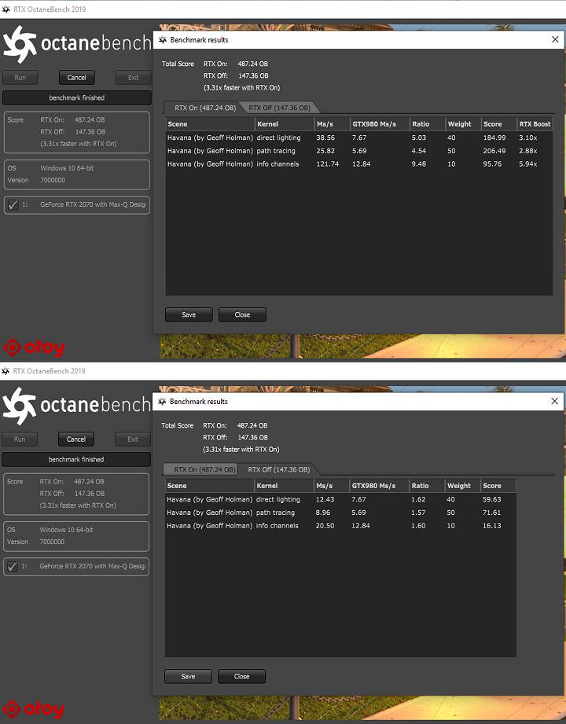The image size is (566, 724).
Task: Cancel button in window behind 59.63 score table
Action: (76, 439)
